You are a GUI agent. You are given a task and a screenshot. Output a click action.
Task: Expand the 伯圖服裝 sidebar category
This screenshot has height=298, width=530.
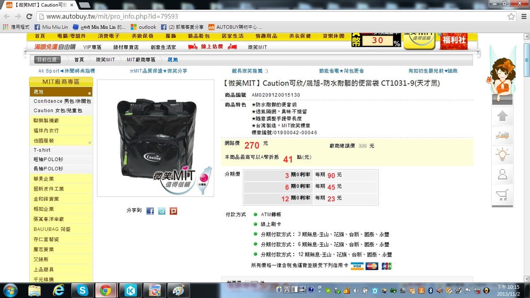click(61, 141)
